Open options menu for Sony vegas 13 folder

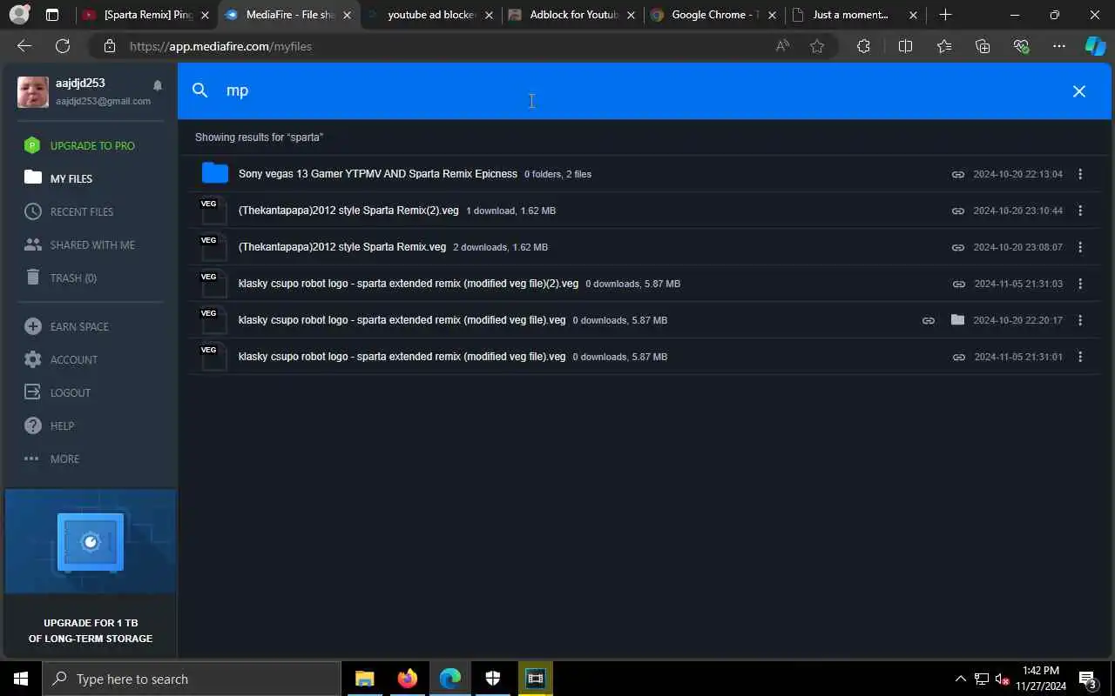1080,174
